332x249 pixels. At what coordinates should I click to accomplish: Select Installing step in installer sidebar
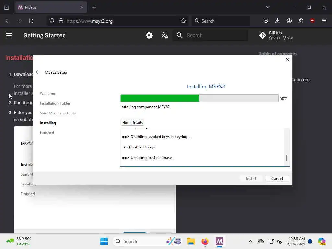pyautogui.click(x=48, y=123)
